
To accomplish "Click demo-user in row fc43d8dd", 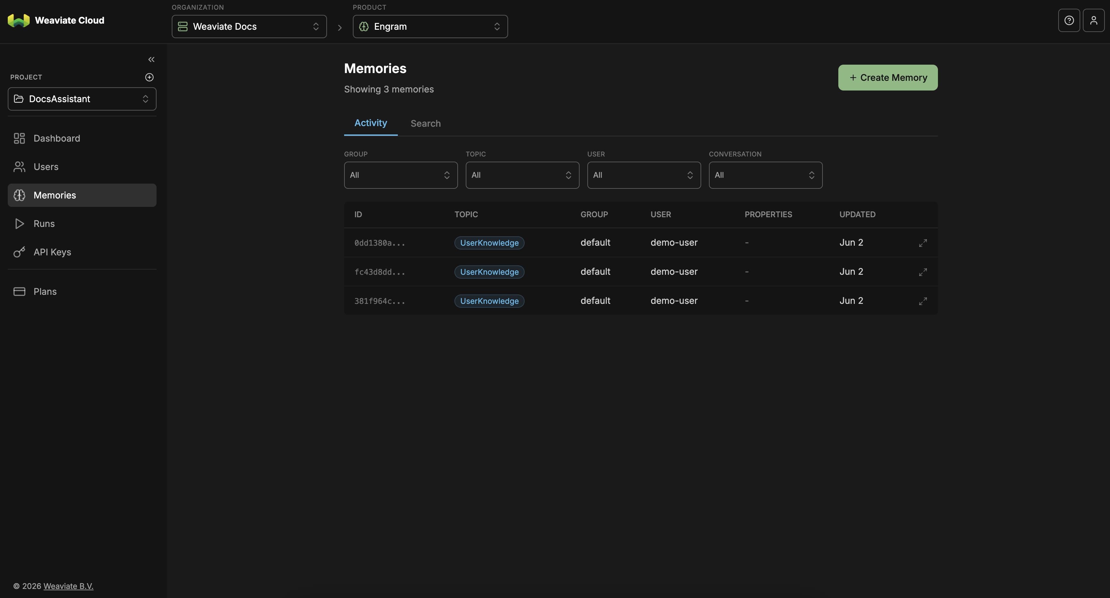I will coord(674,272).
